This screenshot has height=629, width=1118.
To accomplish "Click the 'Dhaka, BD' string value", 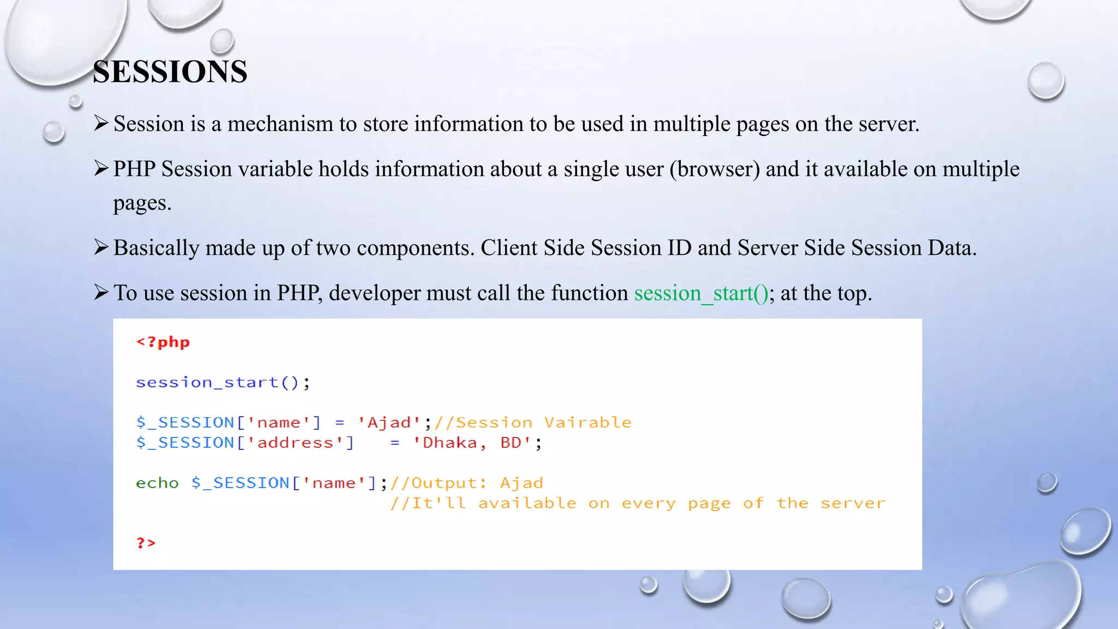I will pyautogui.click(x=472, y=443).
